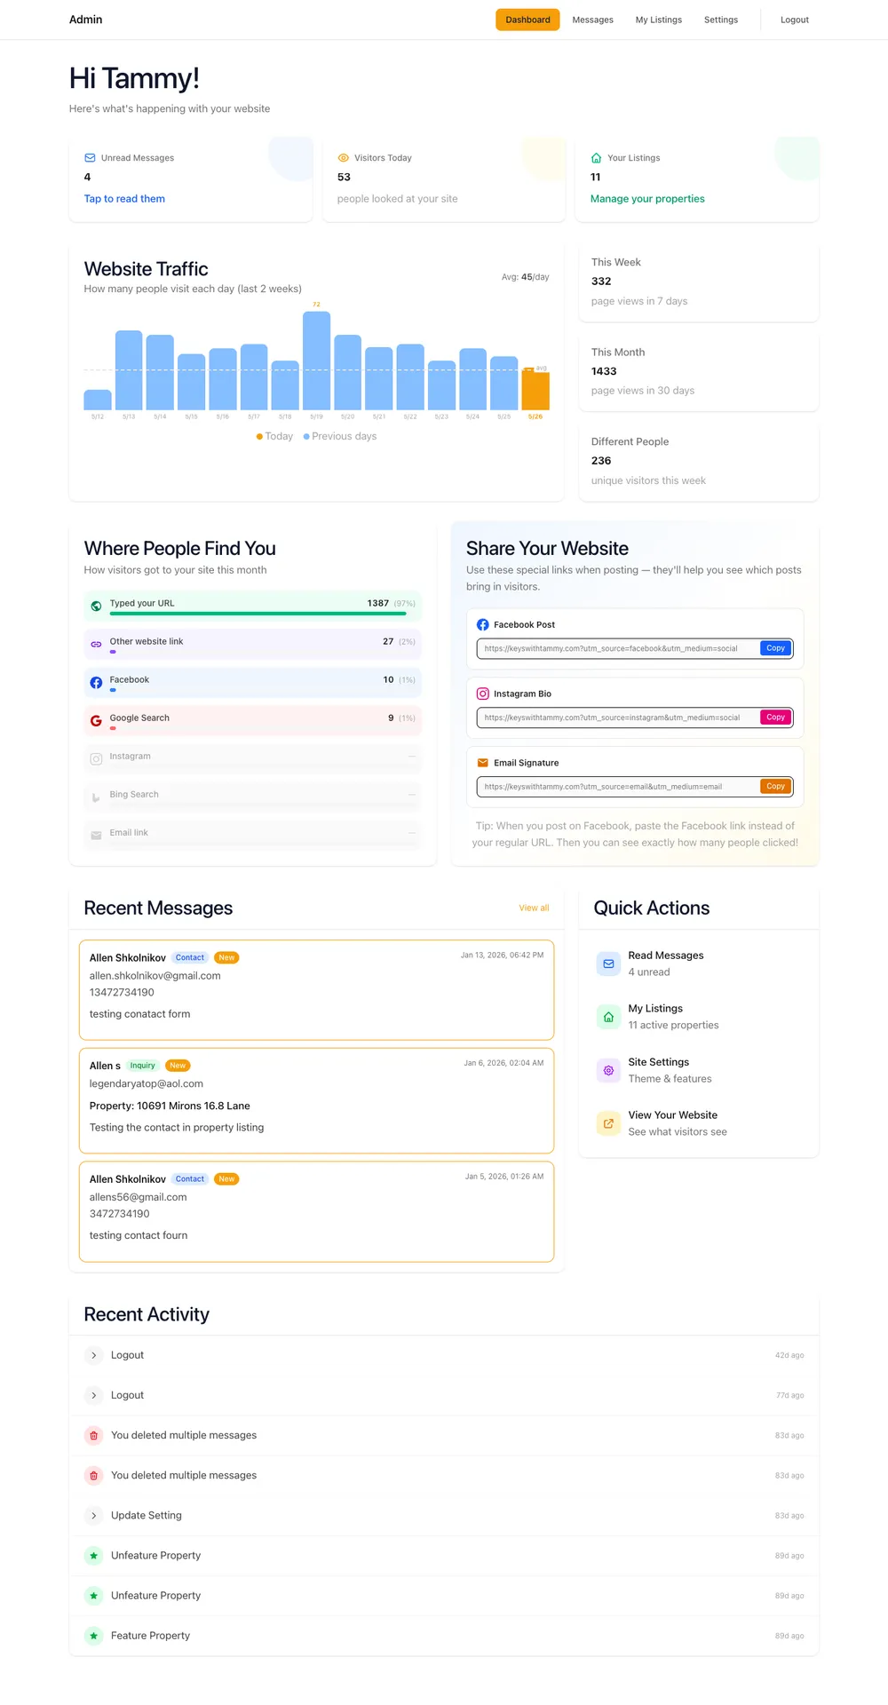The height and width of the screenshot is (1705, 888).
Task: Click the star icon on the first Unfeature Property entry
Action: [93, 1556]
